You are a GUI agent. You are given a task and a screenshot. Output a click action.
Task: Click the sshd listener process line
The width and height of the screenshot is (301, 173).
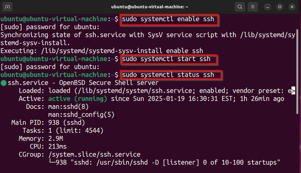pos(168,162)
